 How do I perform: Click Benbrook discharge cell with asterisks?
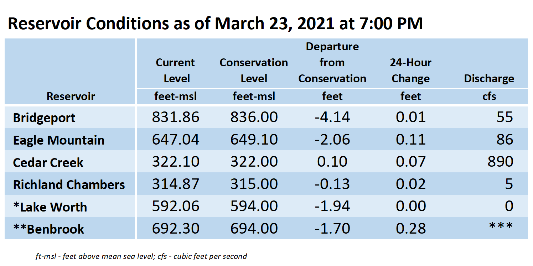[501, 226]
